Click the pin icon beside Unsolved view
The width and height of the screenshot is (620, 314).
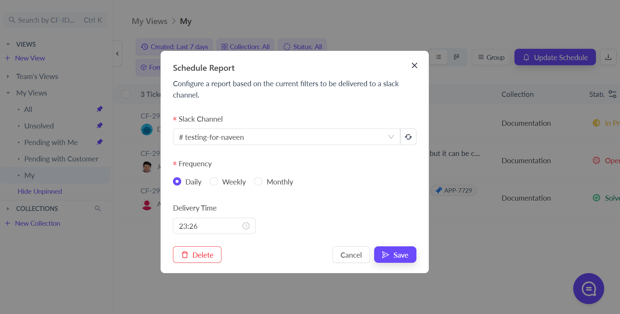(x=100, y=125)
